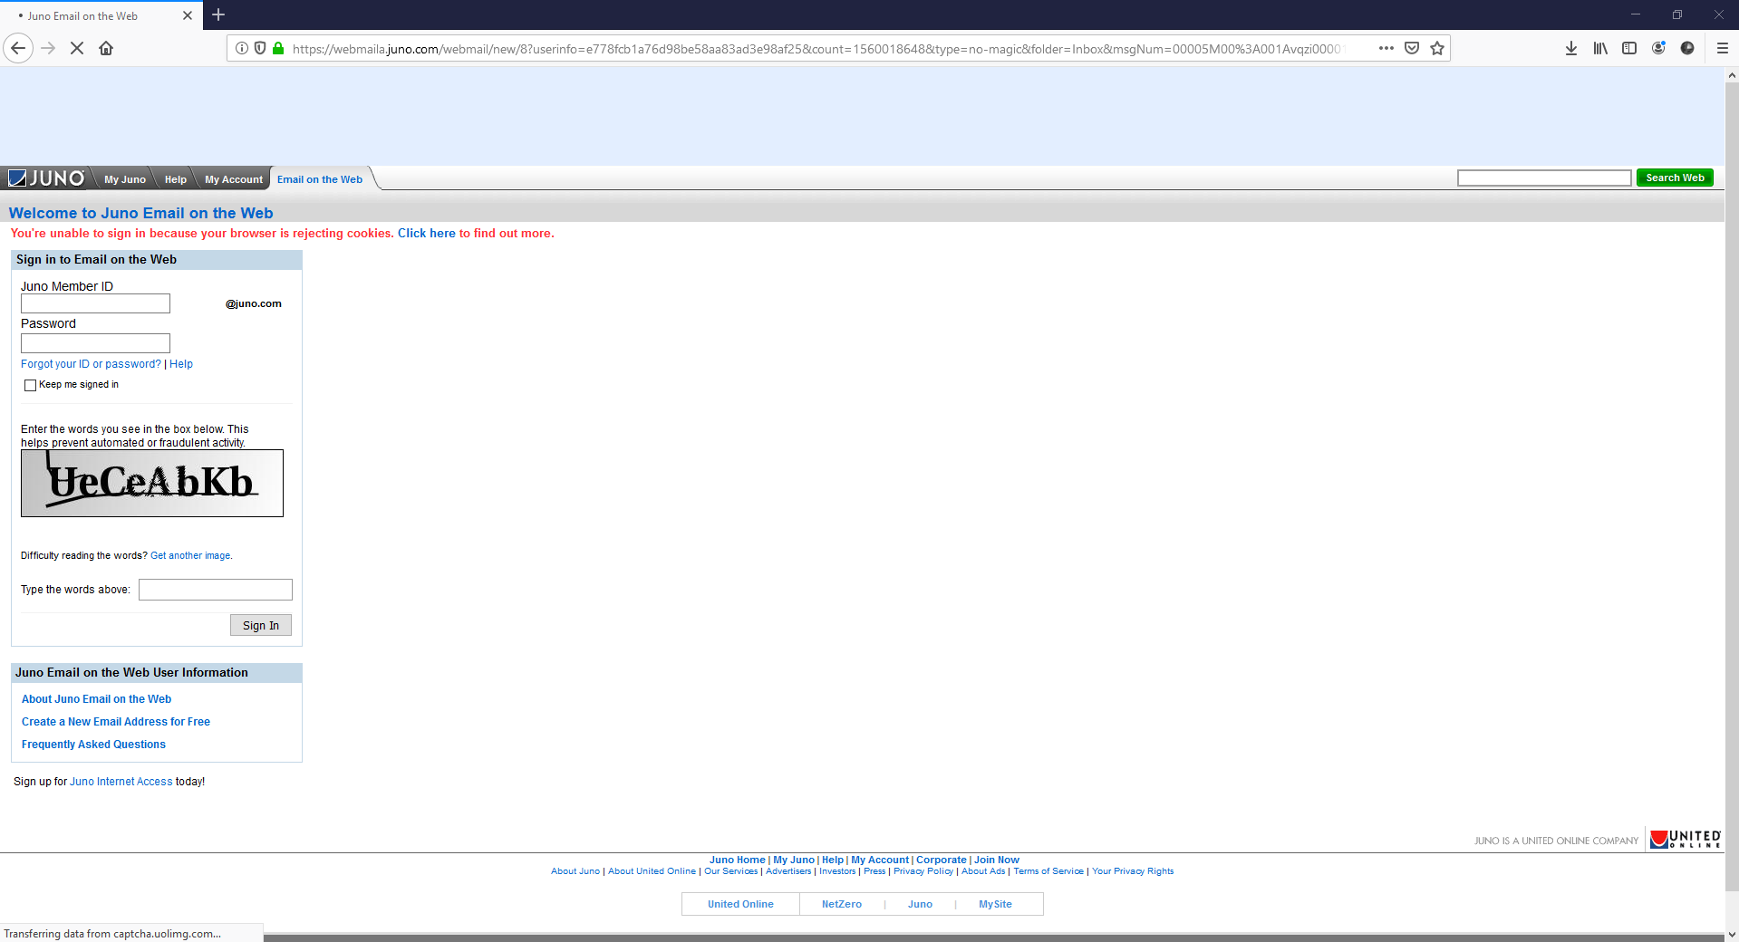The height and width of the screenshot is (942, 1739).
Task: Click the Sign In button
Action: coord(260,625)
